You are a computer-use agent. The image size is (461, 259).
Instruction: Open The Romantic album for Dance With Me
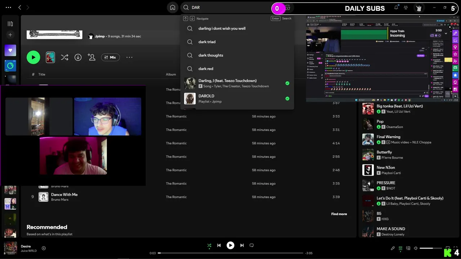click(176, 197)
